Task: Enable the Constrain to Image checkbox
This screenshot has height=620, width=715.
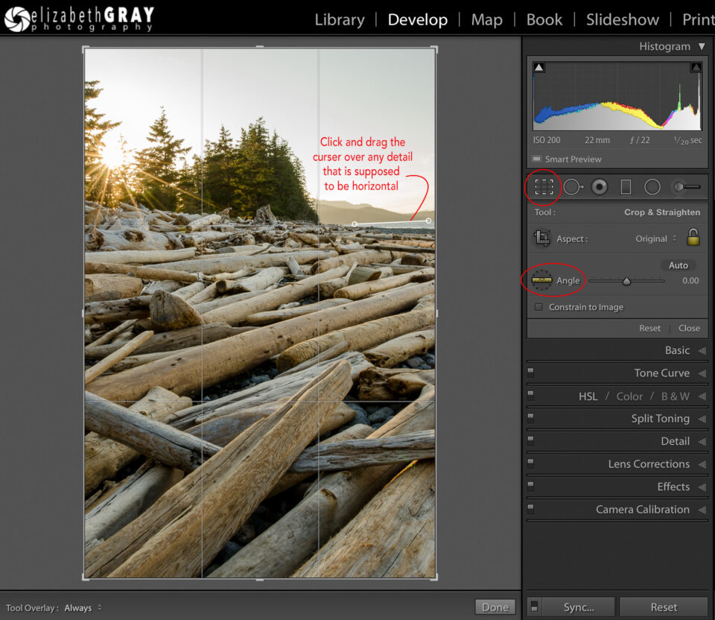Action: coord(538,307)
